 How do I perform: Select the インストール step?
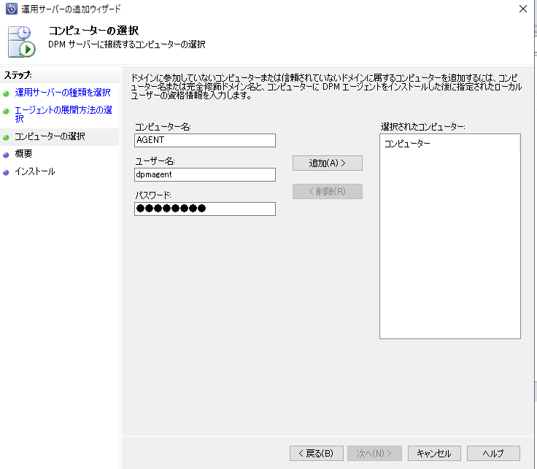(x=35, y=171)
